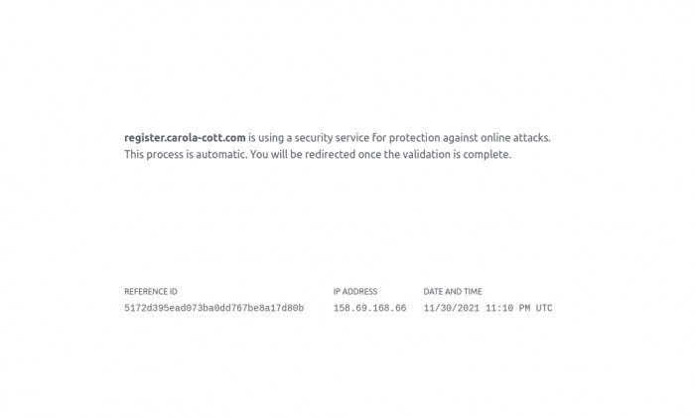Click the words 'is using a' after domain

tap(270, 138)
